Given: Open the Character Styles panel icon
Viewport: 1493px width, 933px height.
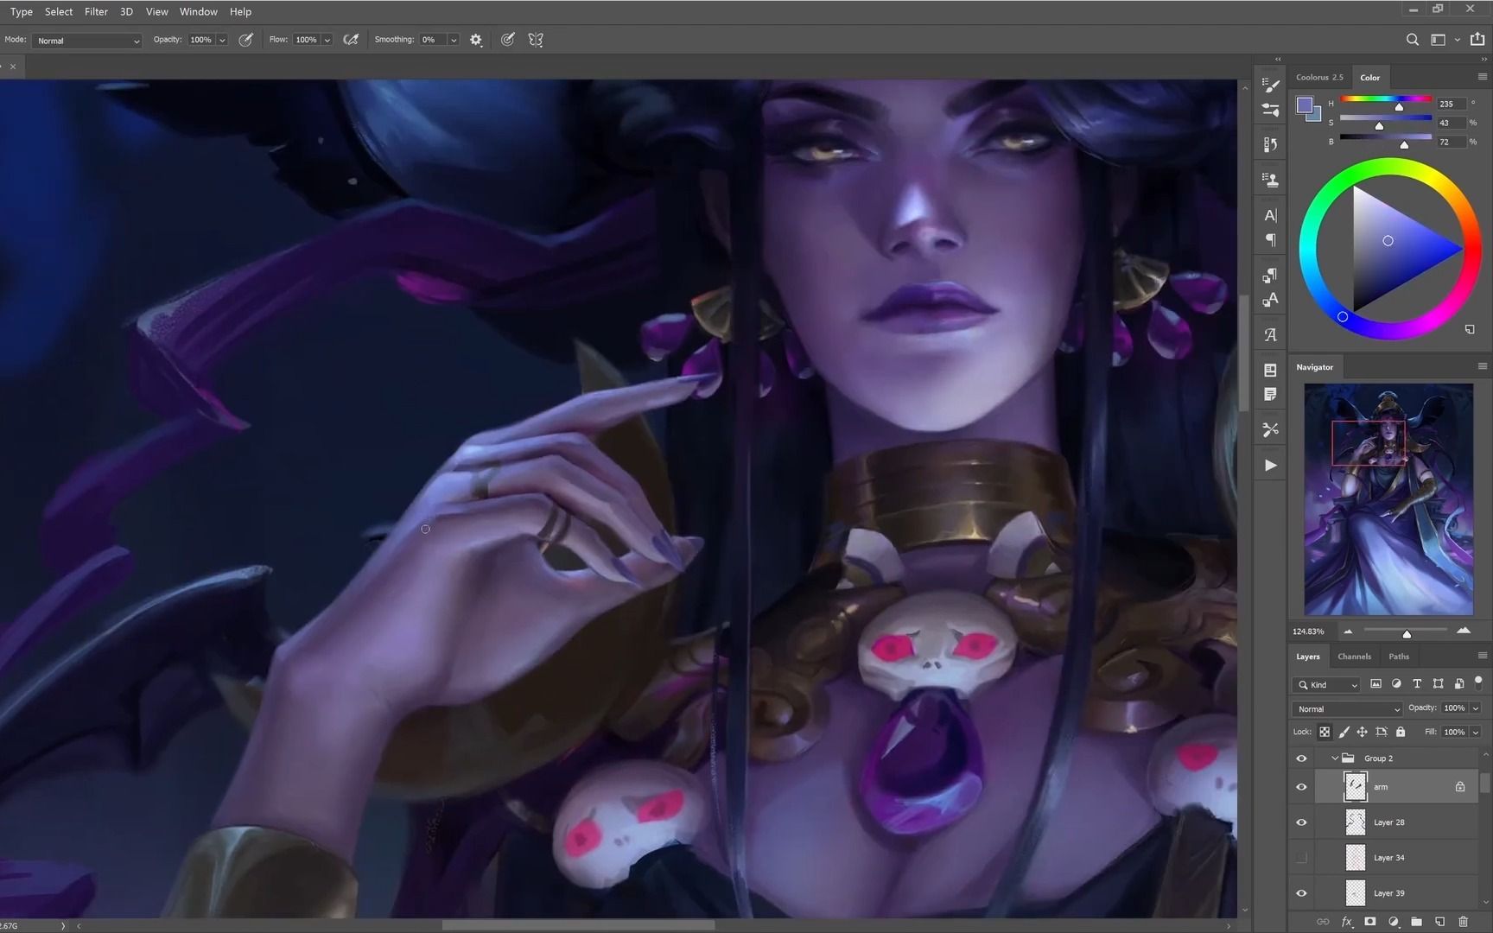Looking at the screenshot, I should 1270,300.
